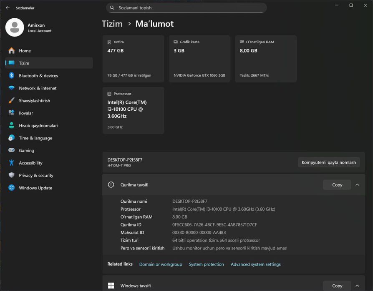Open System protection link
The height and width of the screenshot is (291, 373).
pyautogui.click(x=206, y=264)
